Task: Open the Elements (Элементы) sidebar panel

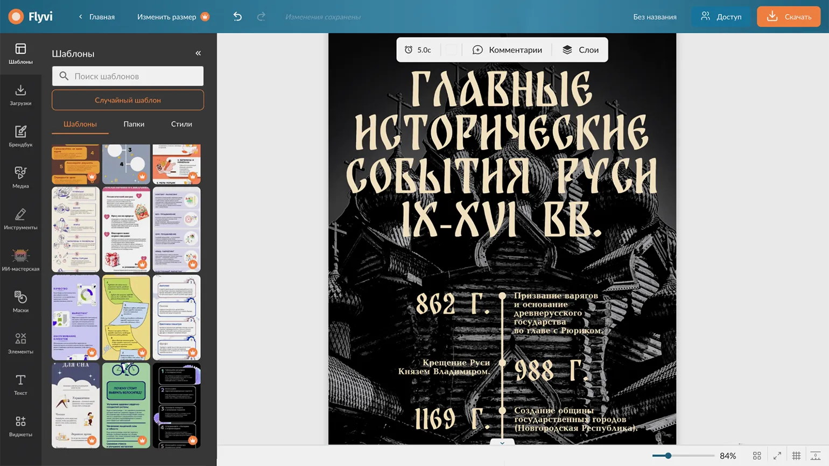Action: tap(20, 343)
